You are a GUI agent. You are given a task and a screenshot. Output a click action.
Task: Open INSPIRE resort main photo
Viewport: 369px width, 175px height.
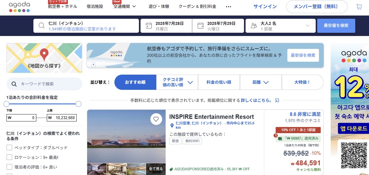tap(126, 136)
